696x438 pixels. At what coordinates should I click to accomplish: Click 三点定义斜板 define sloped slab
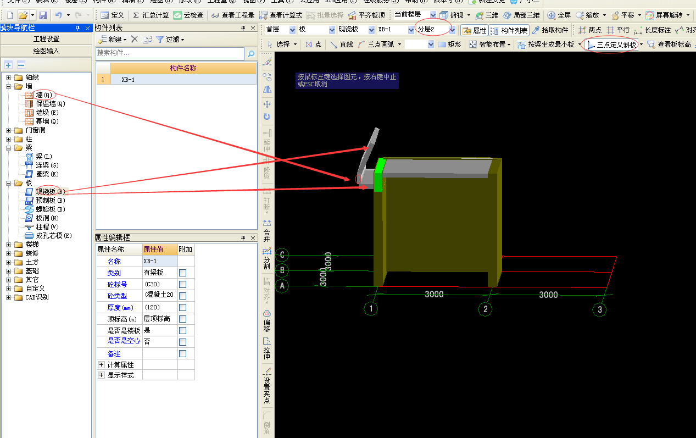click(611, 45)
